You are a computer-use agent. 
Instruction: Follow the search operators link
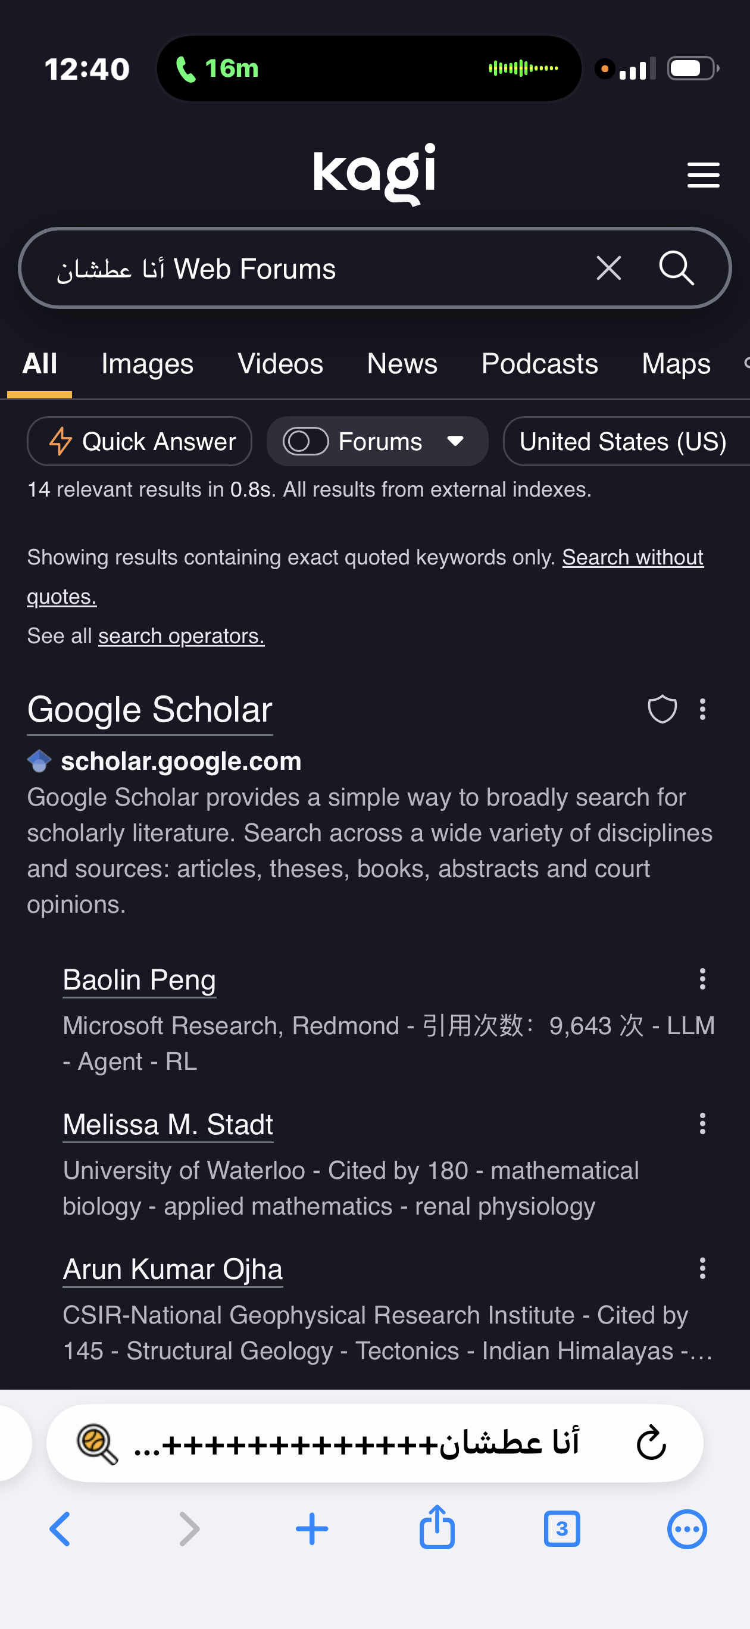[x=181, y=635]
